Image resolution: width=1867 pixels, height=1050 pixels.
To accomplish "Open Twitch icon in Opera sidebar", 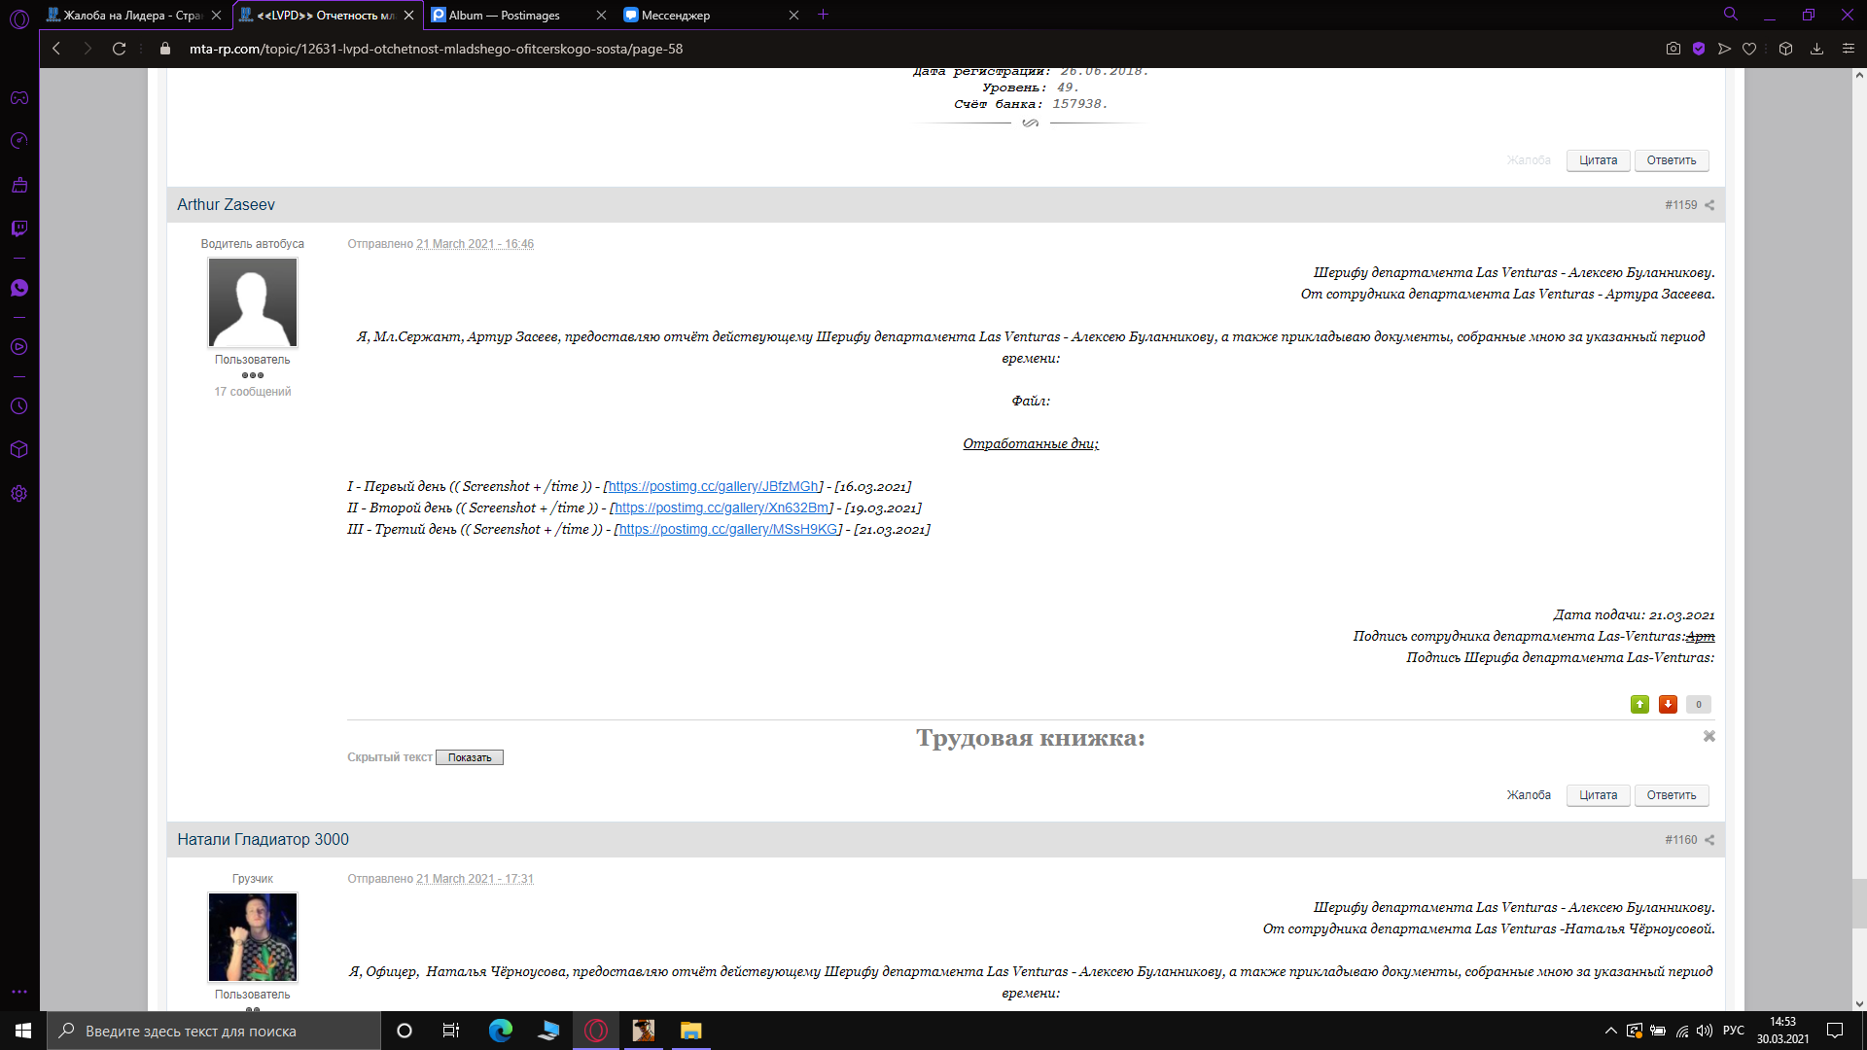I will tap(18, 228).
